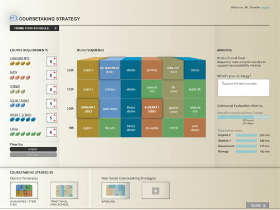280x210 pixels.
Task: Select the Biology (EOC) course block
Action: (173, 70)
